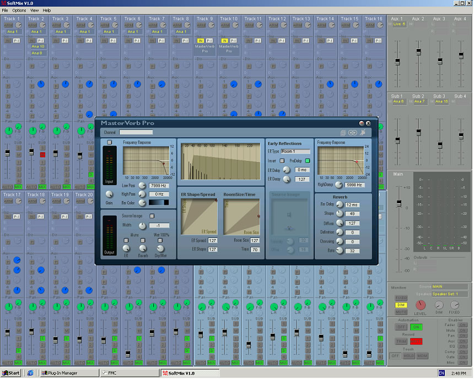The image size is (474, 379).
Task: Open the Track 2 Ana 10 selector
Action: (38, 46)
